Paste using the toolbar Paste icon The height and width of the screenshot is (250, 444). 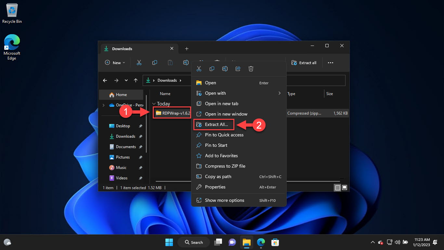pos(170,62)
